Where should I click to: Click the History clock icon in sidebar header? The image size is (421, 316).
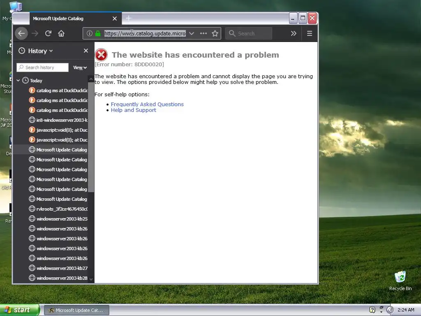[22, 51]
